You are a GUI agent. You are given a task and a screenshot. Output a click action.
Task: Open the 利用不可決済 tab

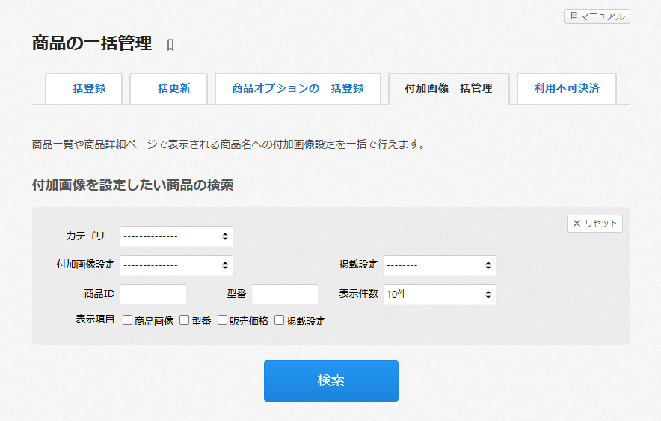click(567, 88)
